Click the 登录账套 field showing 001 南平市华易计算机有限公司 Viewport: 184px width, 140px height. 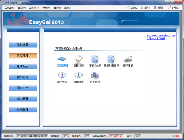[32, 136]
